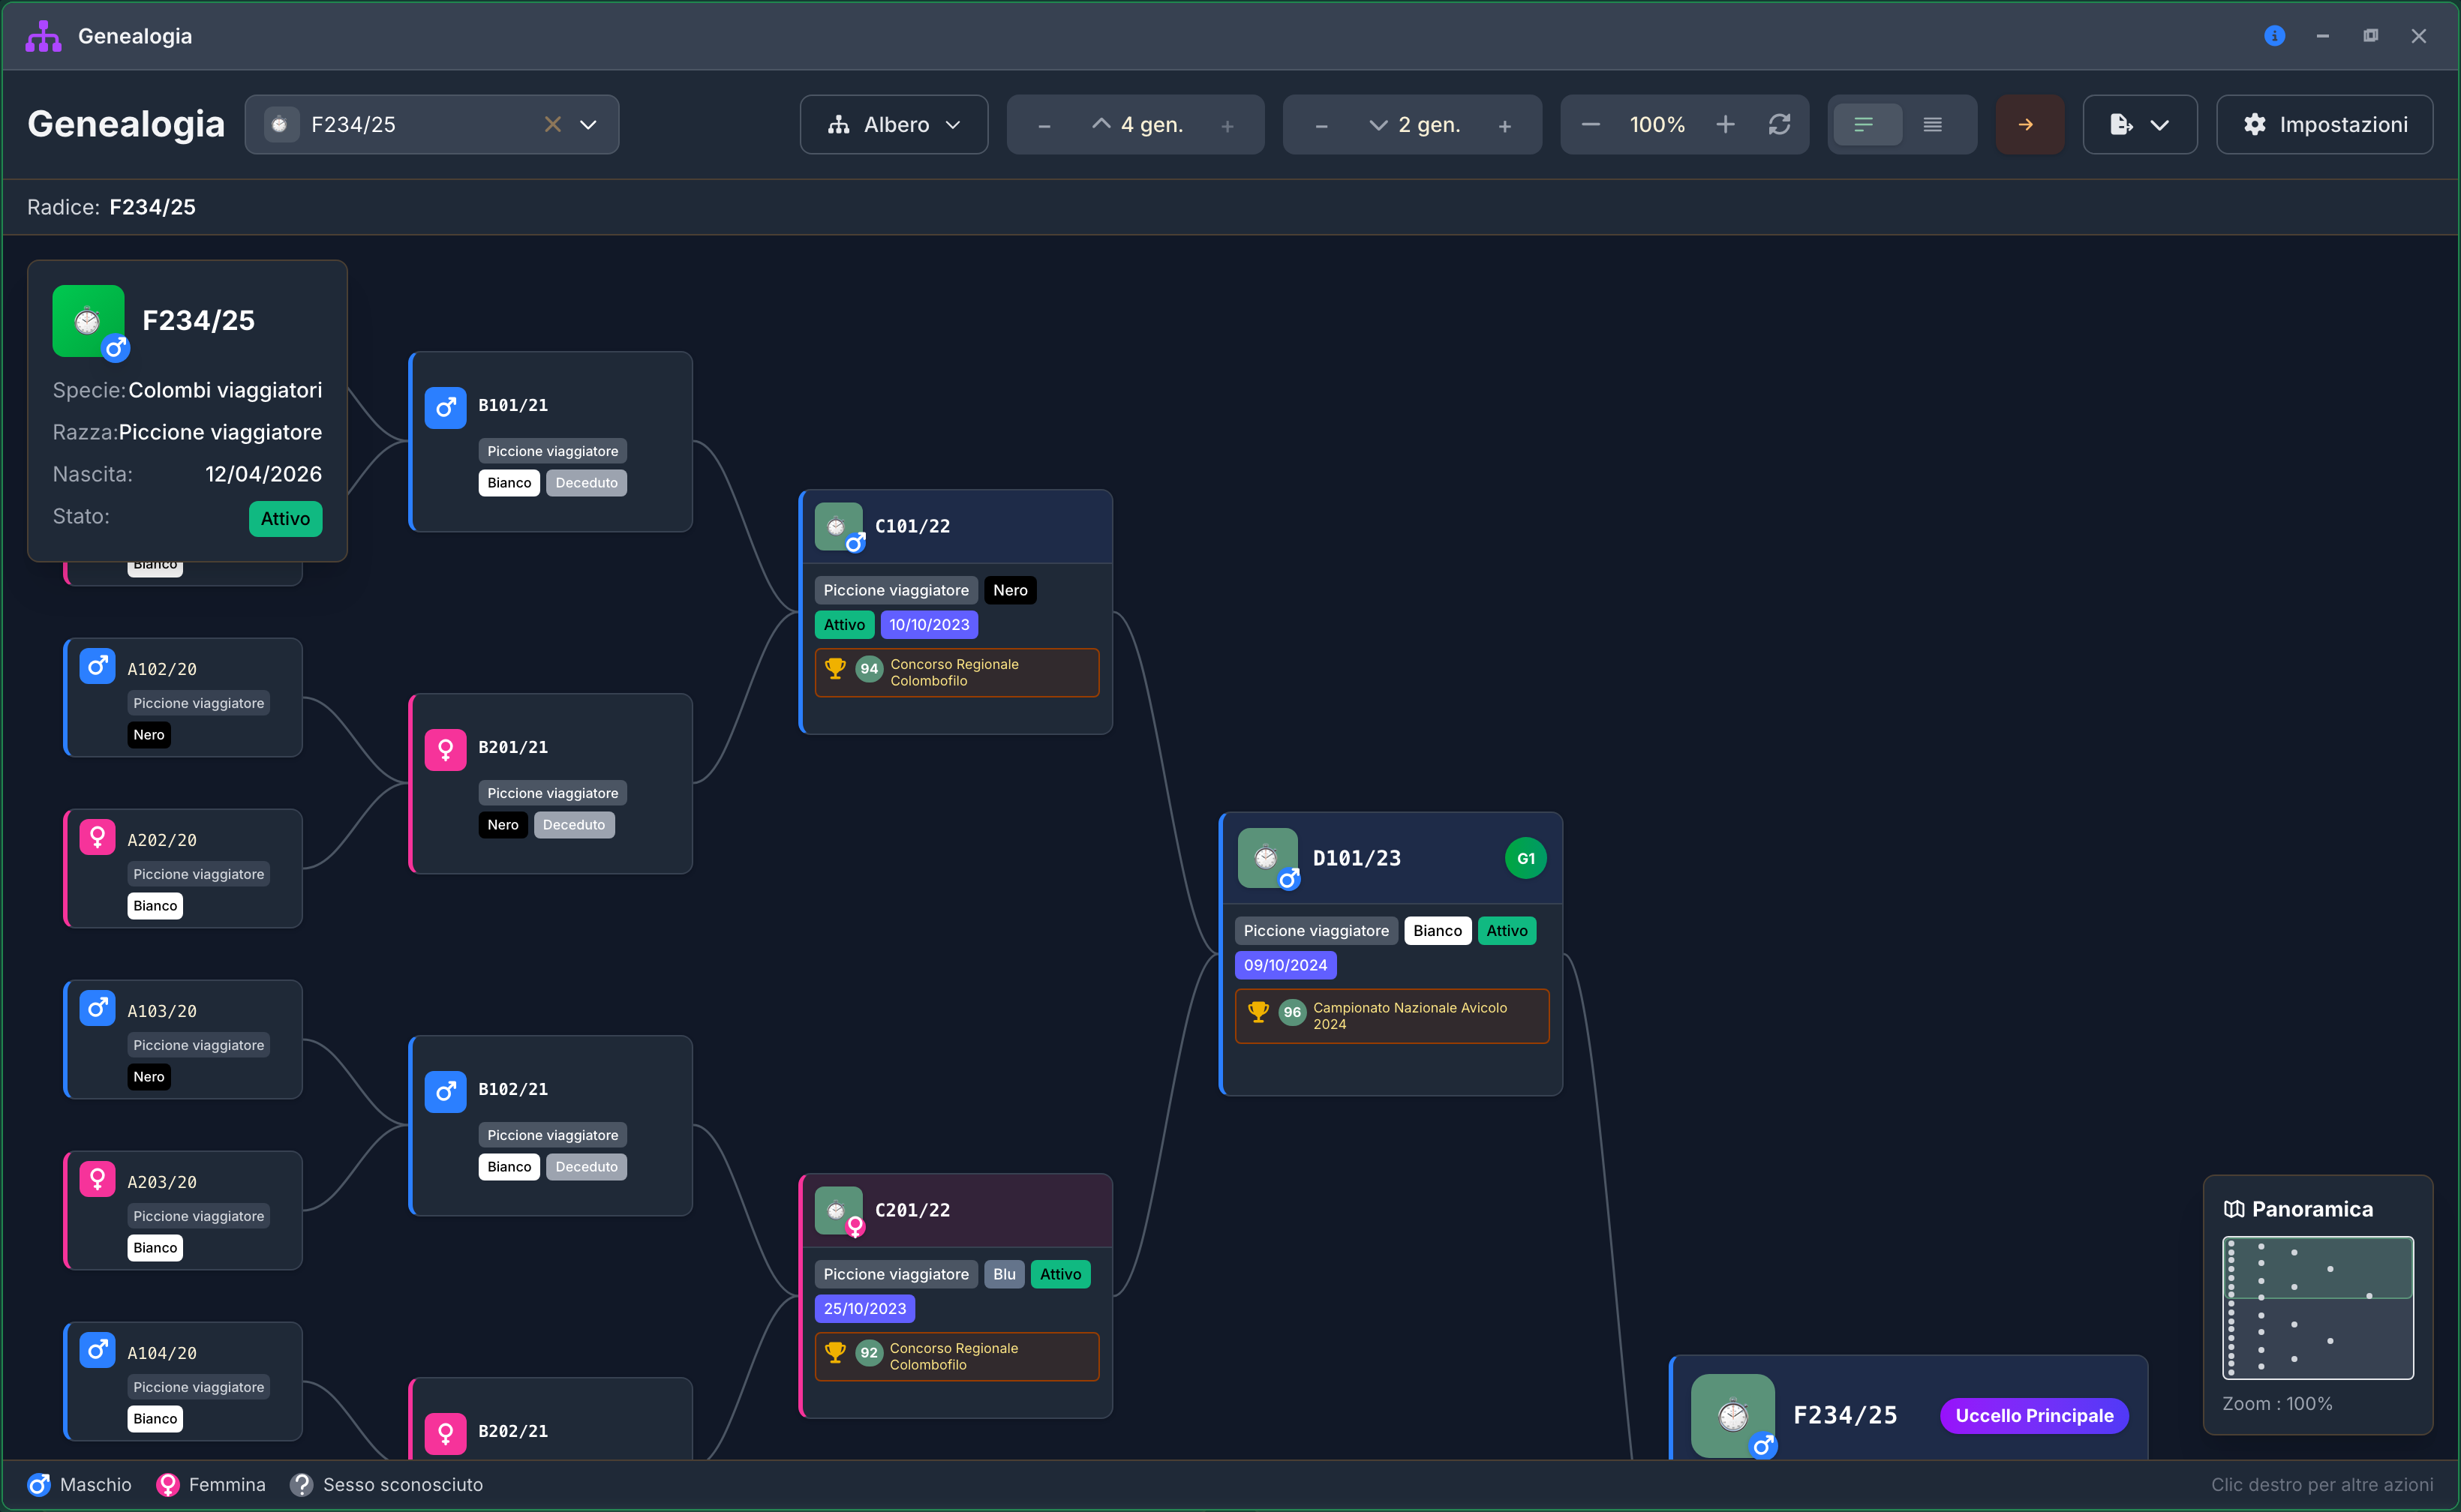Image resolution: width=2461 pixels, height=1512 pixels.
Task: Click the A103/20 male icon
Action: pyautogui.click(x=97, y=1008)
